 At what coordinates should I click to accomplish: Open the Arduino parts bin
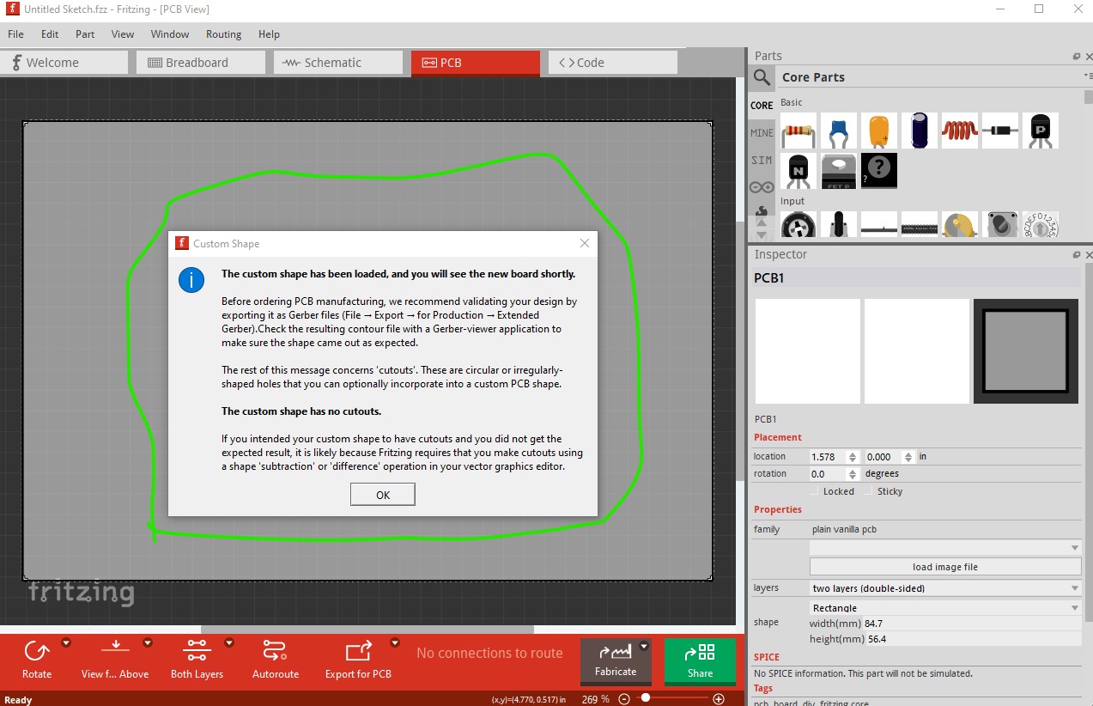coord(762,186)
